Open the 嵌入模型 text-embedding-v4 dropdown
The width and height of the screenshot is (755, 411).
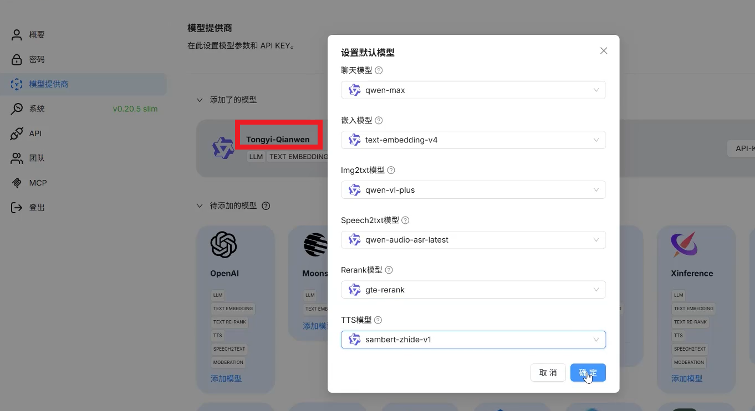[473, 140]
